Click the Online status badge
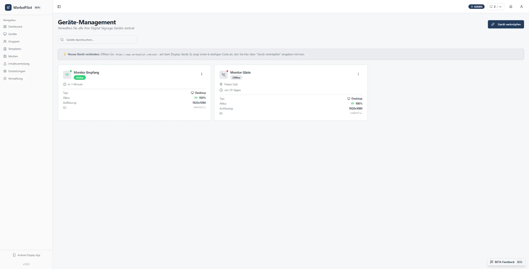 pos(80,78)
